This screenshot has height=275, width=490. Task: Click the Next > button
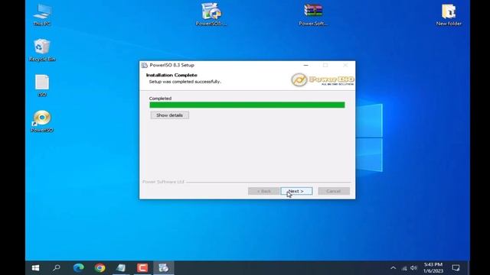[296, 191]
